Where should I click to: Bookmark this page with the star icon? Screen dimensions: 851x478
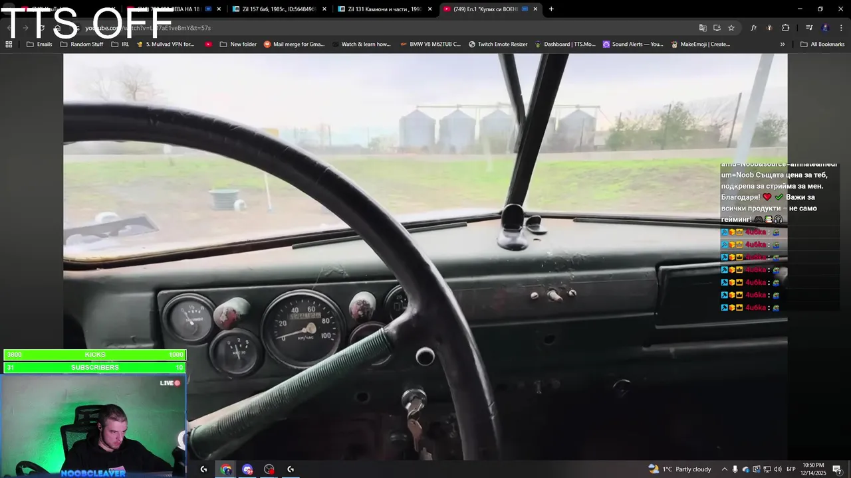[731, 28]
